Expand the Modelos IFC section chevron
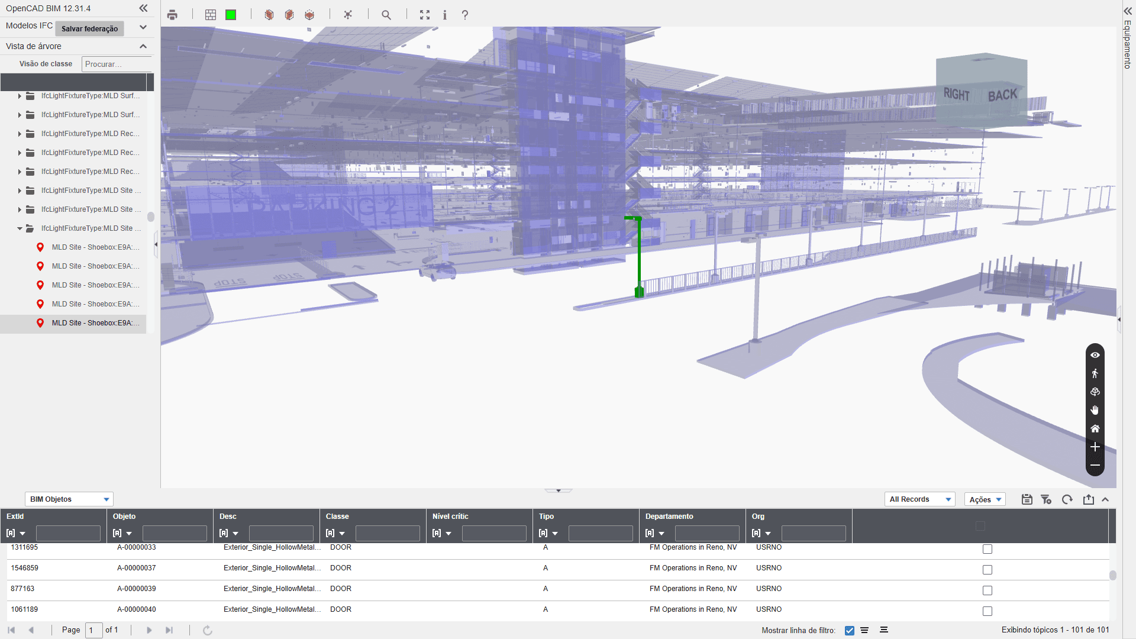 click(143, 27)
